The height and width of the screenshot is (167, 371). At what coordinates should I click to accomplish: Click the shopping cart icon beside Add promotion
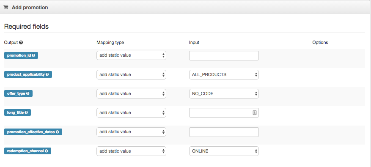tap(5, 7)
